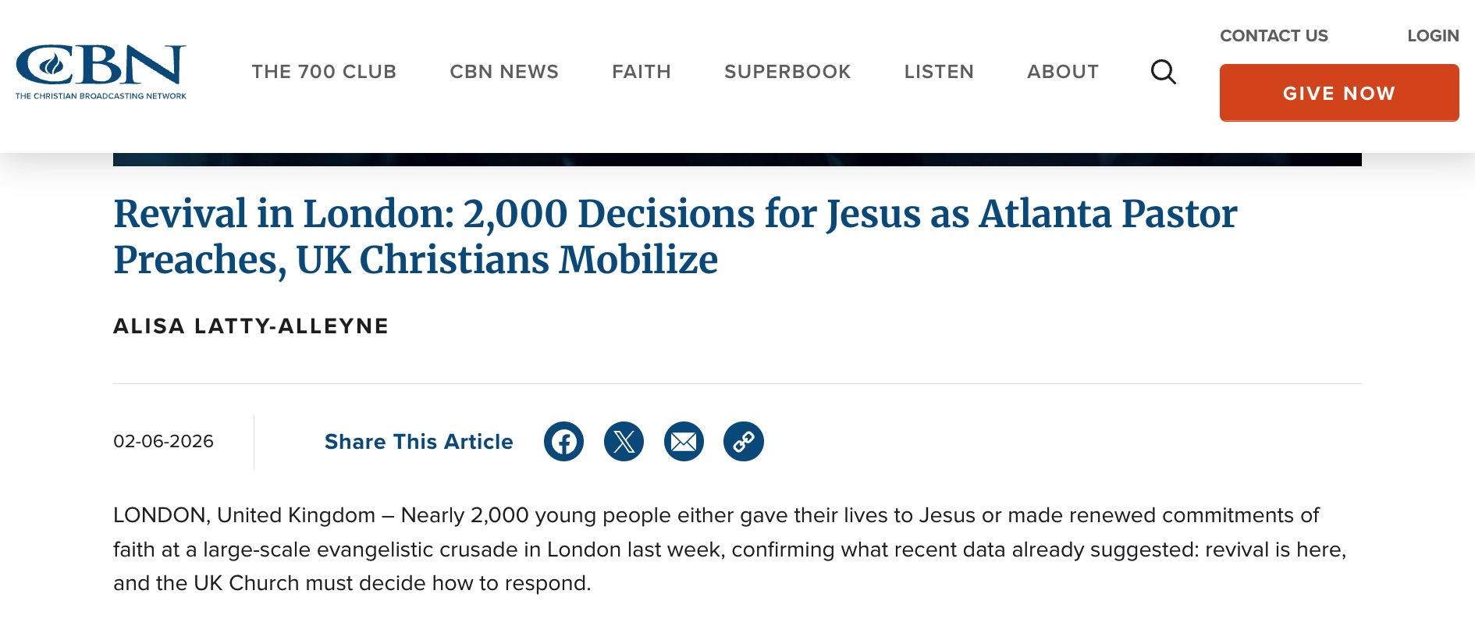
Task: Choose Listen in the navigation bar
Action: click(939, 72)
